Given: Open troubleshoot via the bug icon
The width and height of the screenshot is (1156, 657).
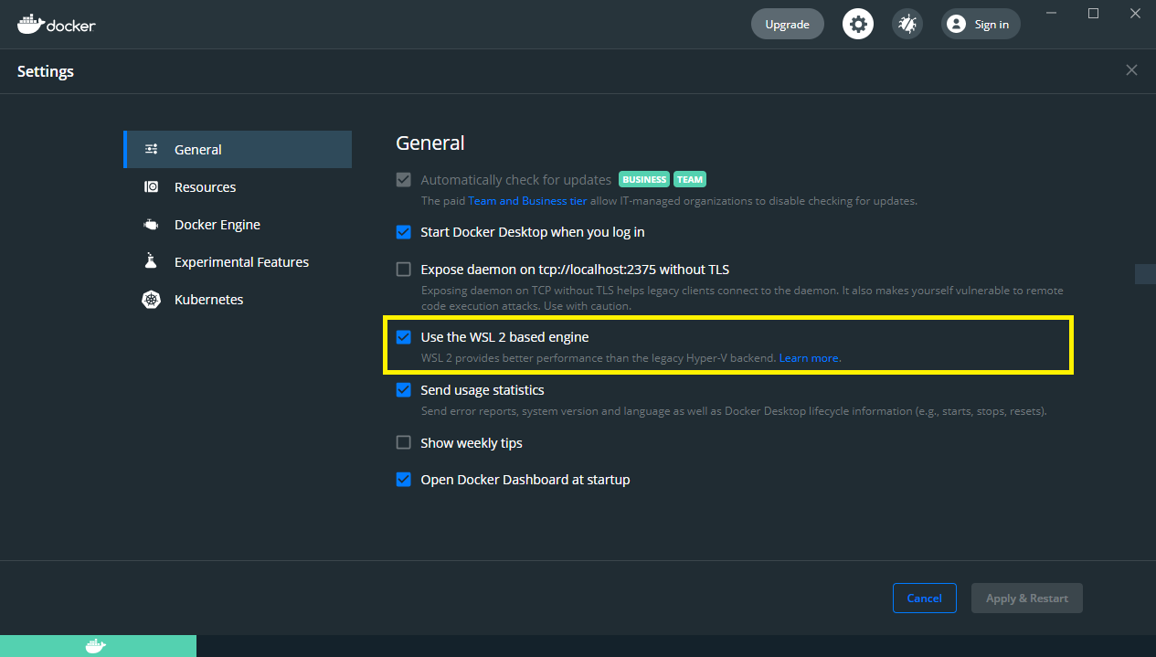Looking at the screenshot, I should pyautogui.click(x=907, y=24).
